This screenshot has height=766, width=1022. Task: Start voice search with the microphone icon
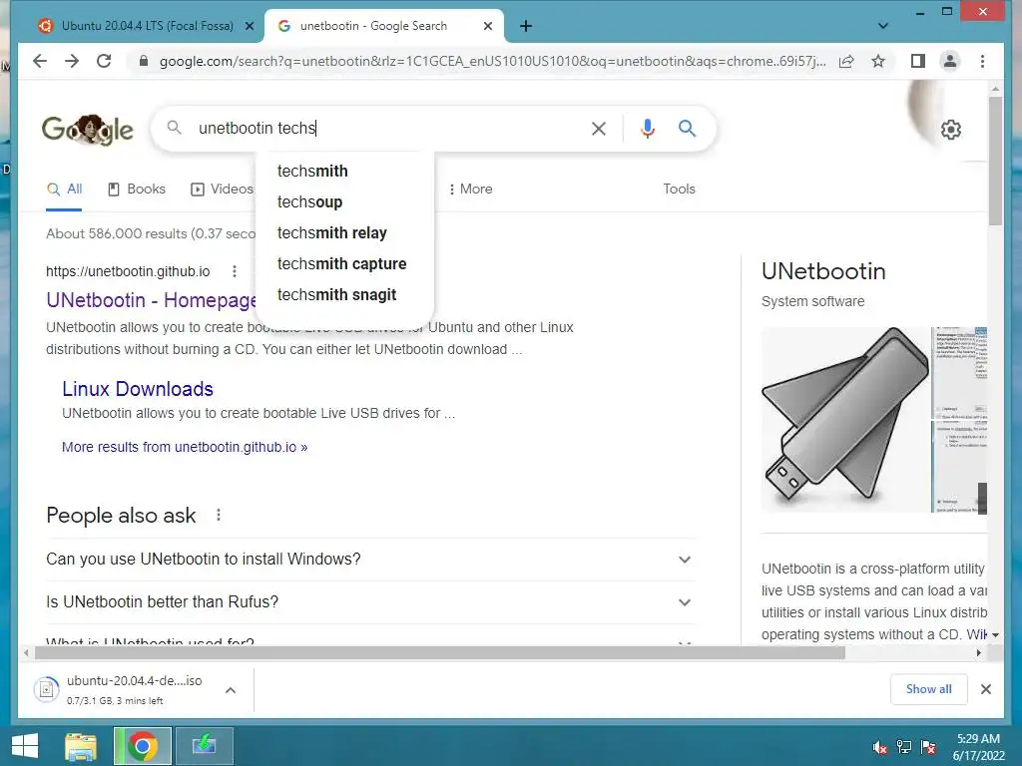(647, 129)
